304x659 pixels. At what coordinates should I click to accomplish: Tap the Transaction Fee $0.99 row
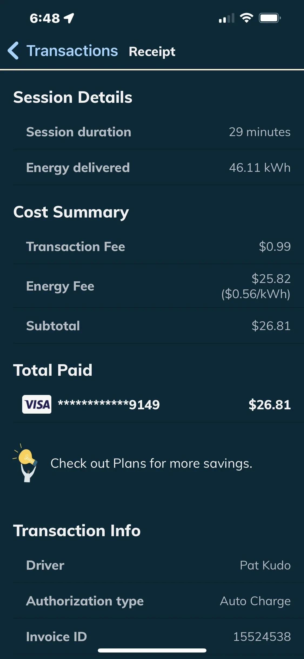(158, 246)
